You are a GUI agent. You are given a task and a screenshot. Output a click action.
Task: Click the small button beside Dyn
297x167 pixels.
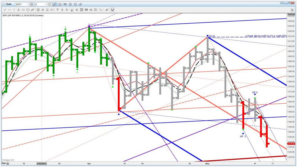(x=7, y=163)
